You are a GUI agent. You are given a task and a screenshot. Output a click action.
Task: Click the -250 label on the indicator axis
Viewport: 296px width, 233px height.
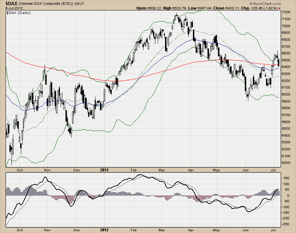point(286,224)
